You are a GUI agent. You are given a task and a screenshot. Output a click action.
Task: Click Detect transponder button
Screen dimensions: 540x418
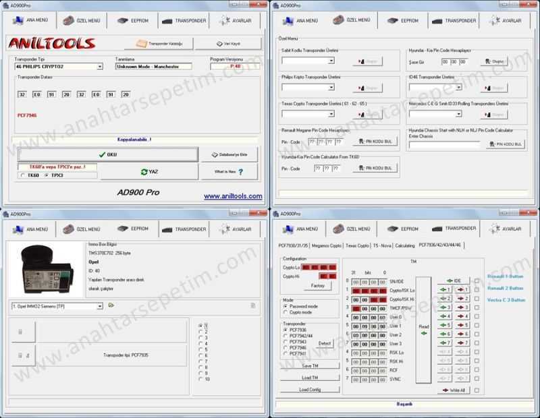[324, 343]
